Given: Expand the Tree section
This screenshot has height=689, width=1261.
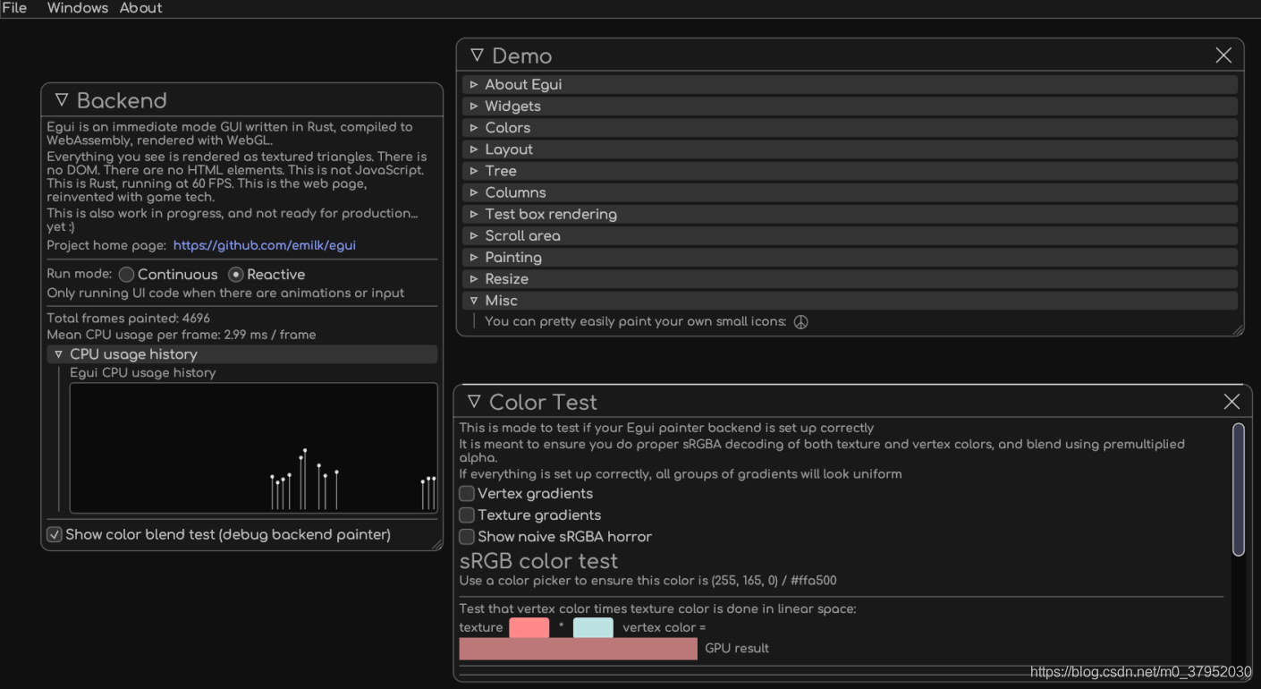Looking at the screenshot, I should click(850, 170).
